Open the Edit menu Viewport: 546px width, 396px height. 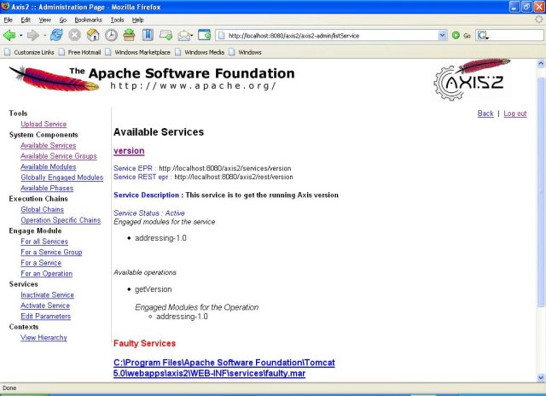point(26,20)
